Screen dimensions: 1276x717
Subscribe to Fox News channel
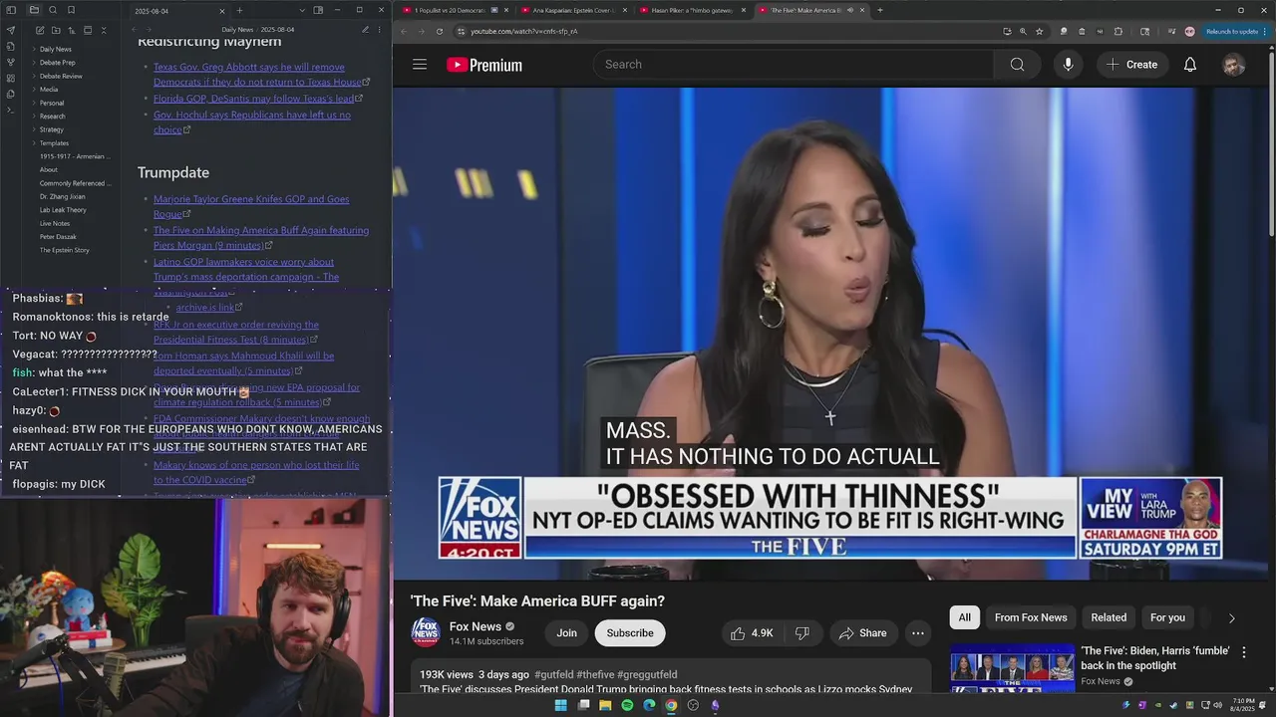pyautogui.click(x=630, y=633)
